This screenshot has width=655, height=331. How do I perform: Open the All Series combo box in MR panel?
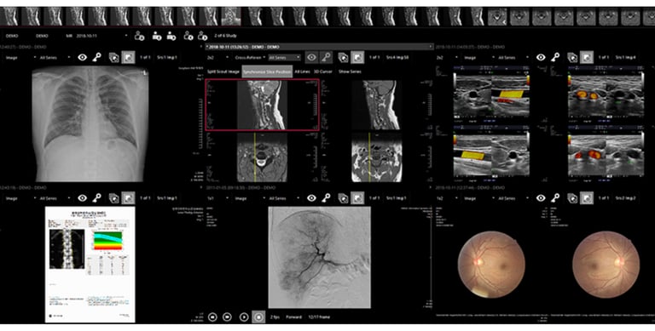(284, 58)
